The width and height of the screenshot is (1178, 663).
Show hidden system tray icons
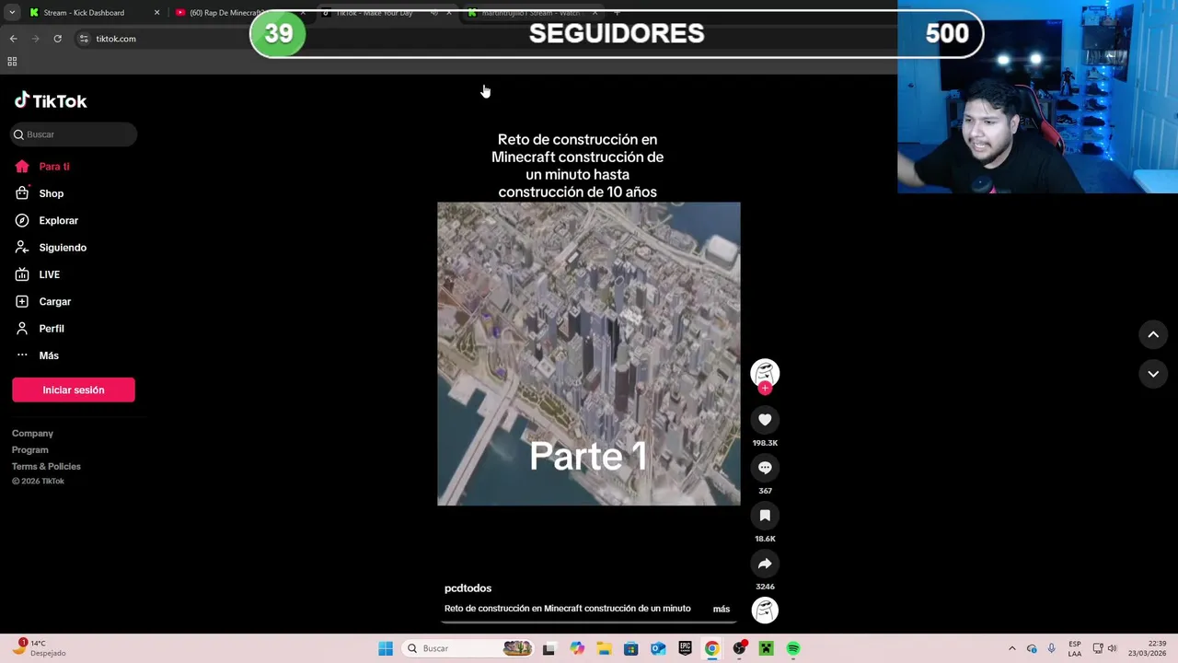click(x=1011, y=648)
